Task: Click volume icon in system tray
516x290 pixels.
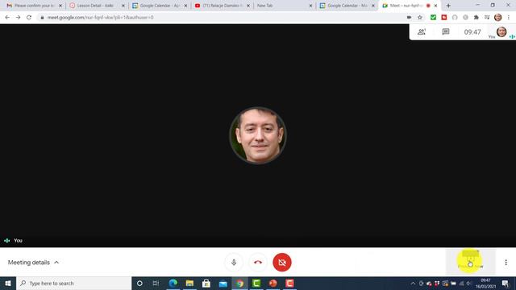Action: pos(469,283)
